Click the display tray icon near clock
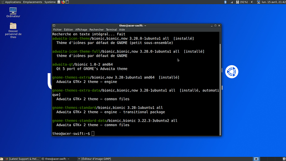Screen dimensions: 286x161 click(x=259, y=2)
